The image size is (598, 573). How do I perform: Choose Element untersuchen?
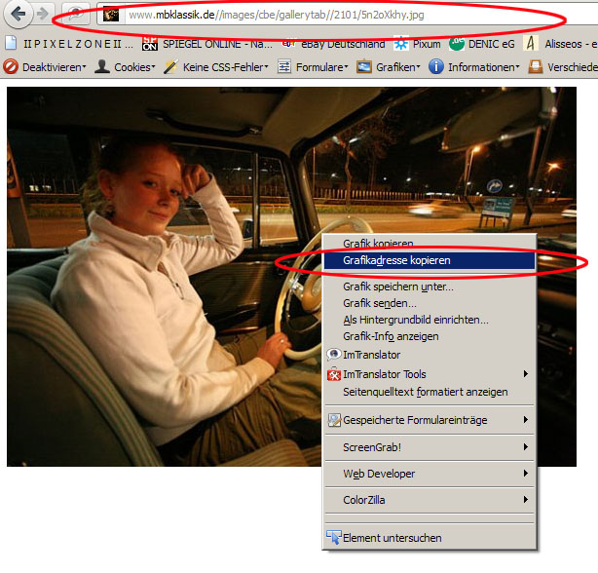tap(430, 538)
